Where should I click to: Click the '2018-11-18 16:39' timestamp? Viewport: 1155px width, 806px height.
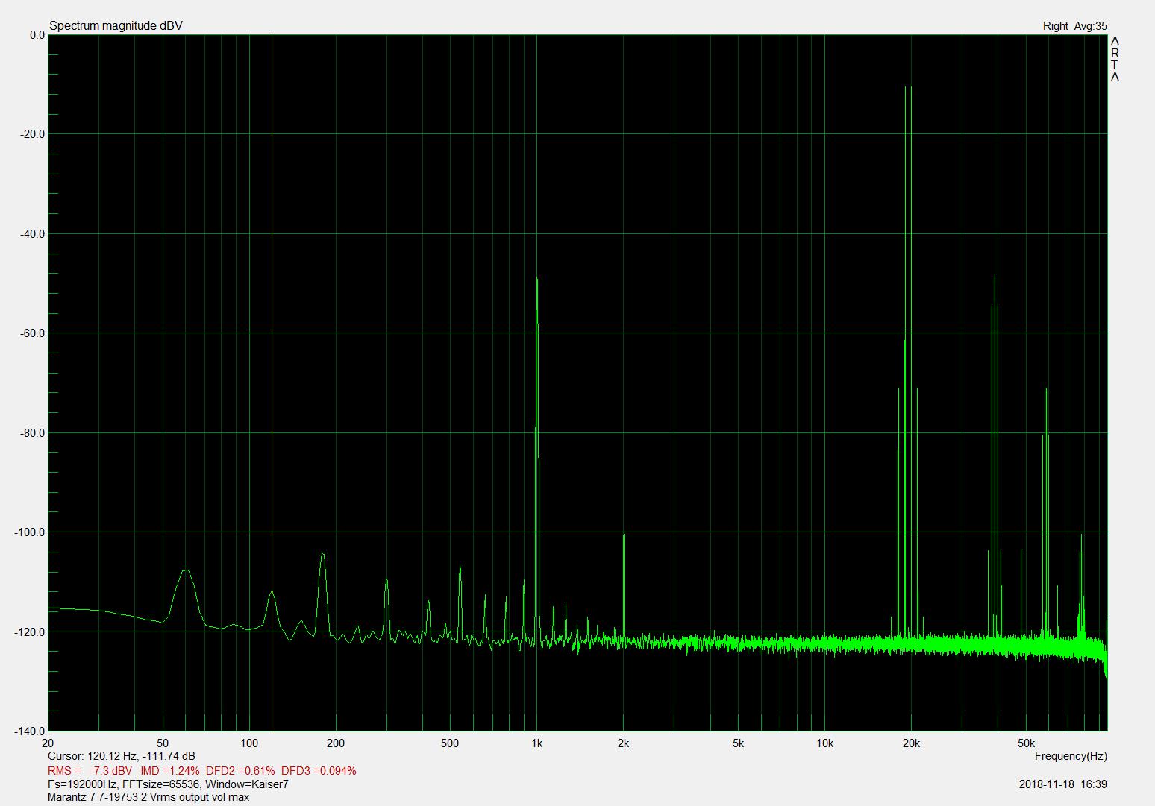point(1062,784)
